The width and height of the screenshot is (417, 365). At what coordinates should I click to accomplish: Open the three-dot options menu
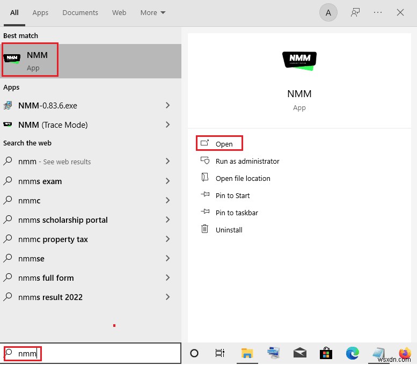pyautogui.click(x=378, y=12)
